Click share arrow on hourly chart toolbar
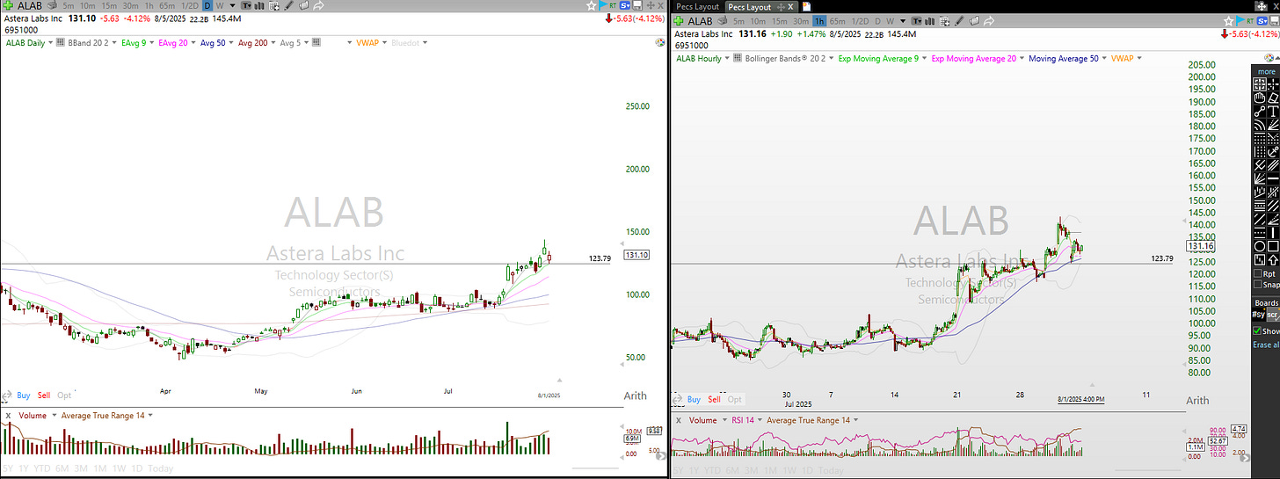This screenshot has height=479, width=1280. (989, 21)
